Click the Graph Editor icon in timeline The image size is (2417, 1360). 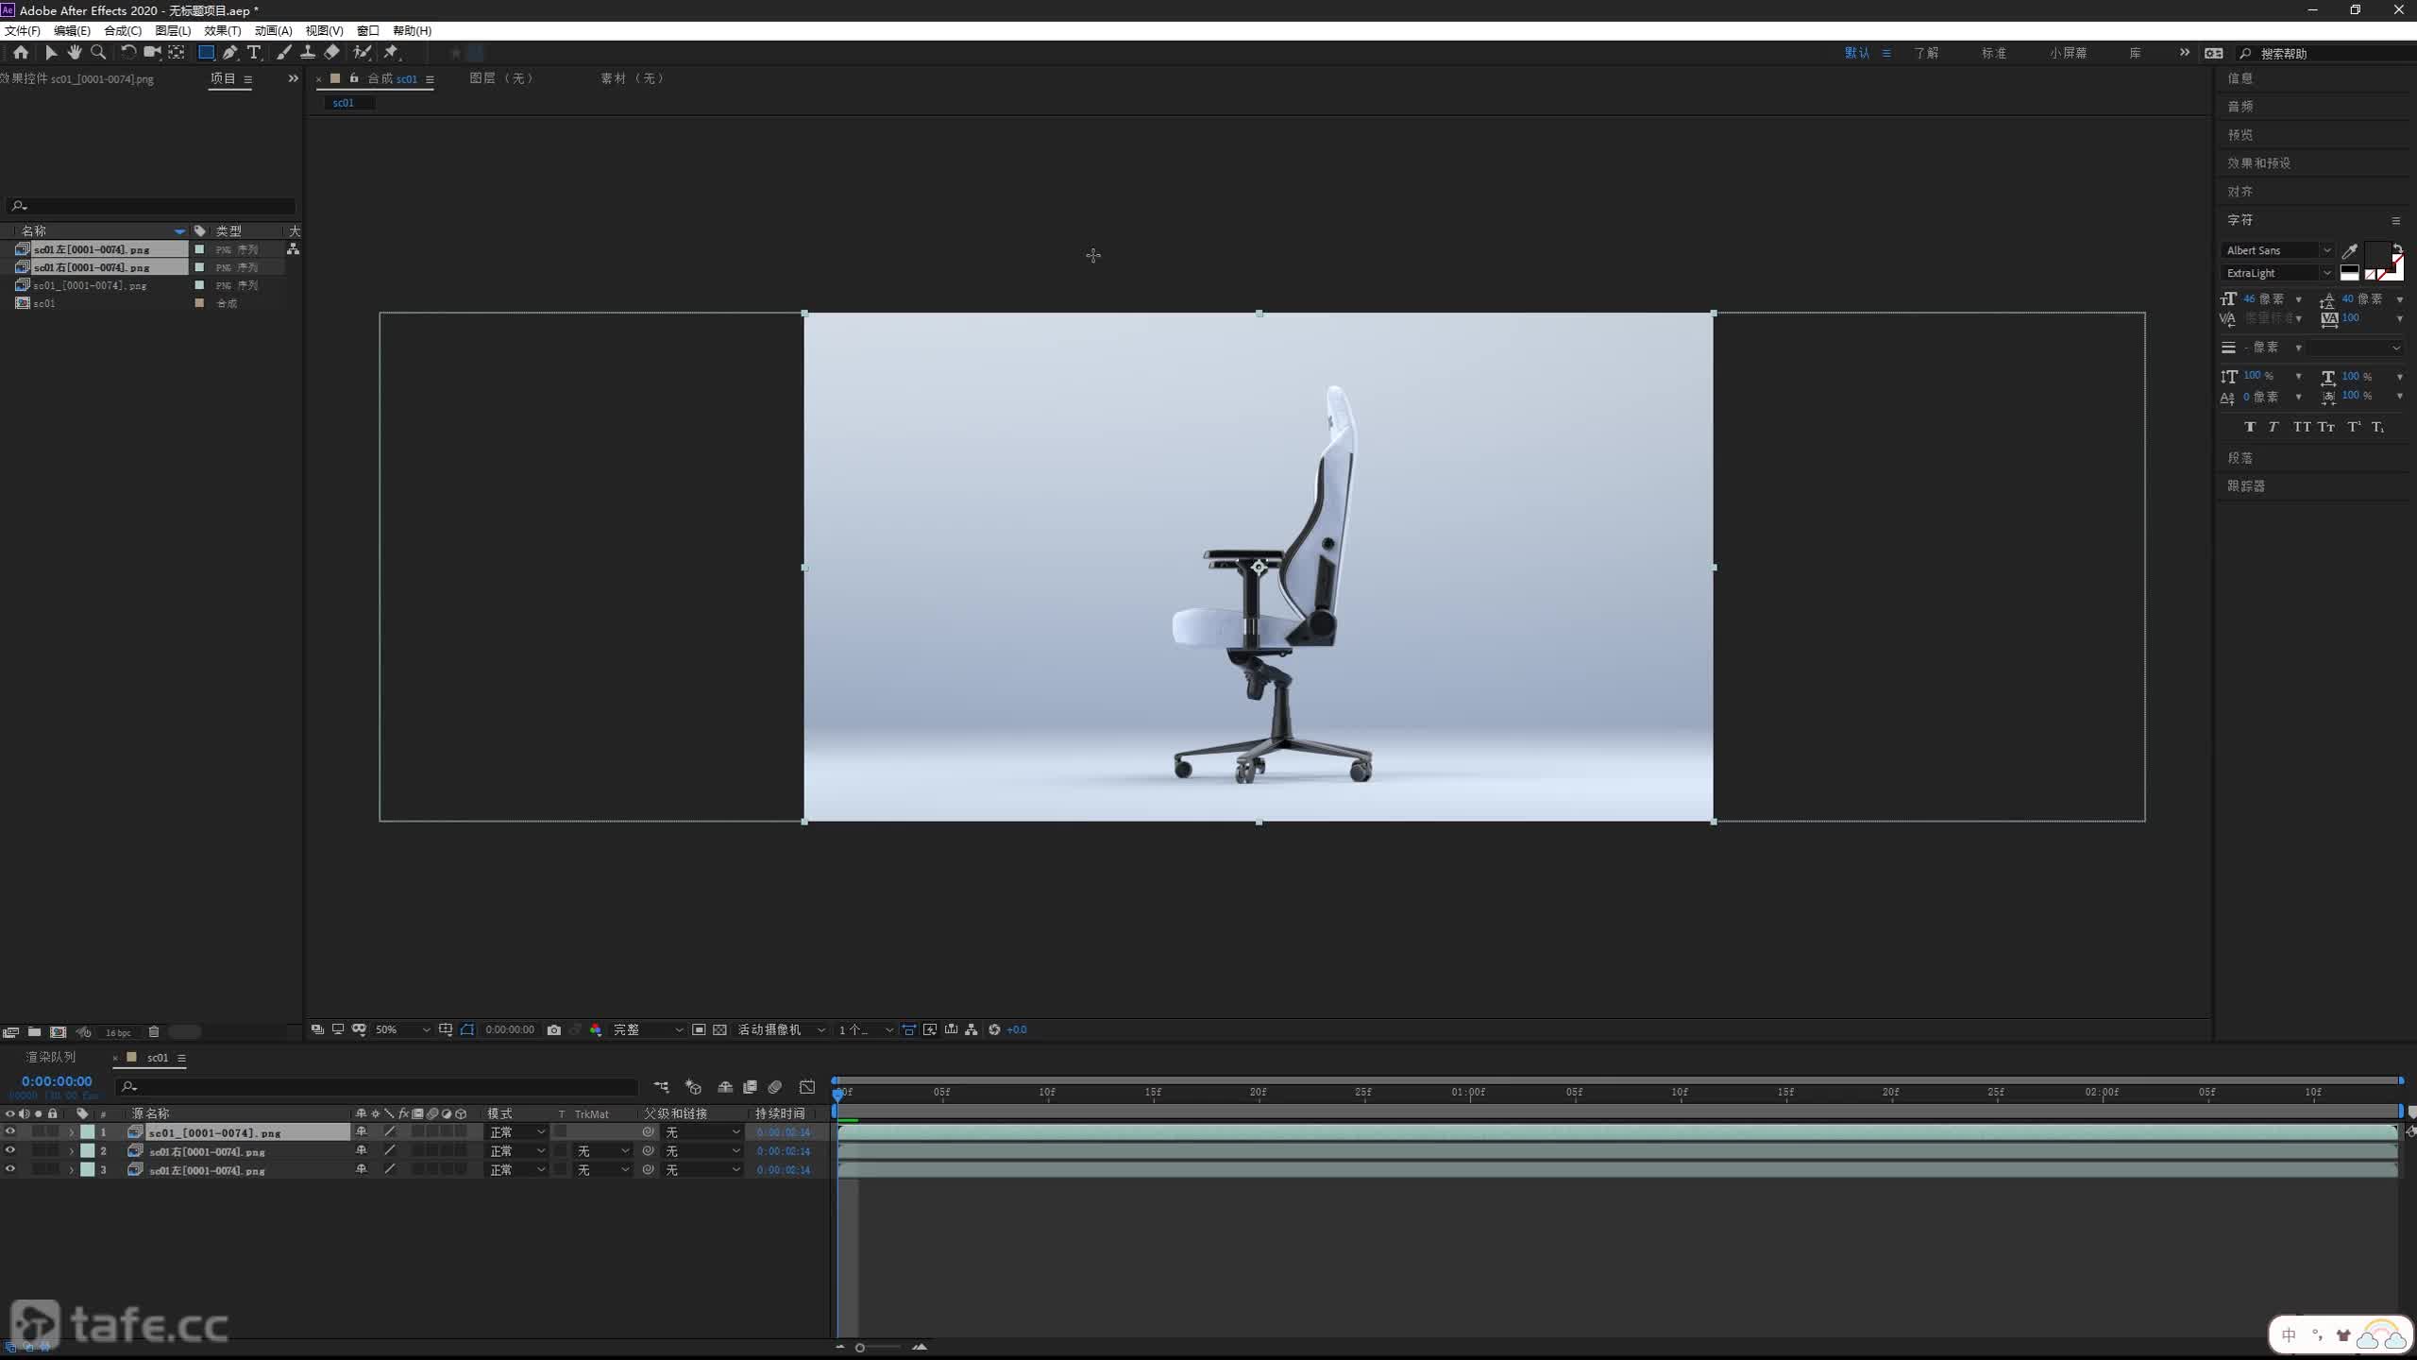click(x=807, y=1087)
